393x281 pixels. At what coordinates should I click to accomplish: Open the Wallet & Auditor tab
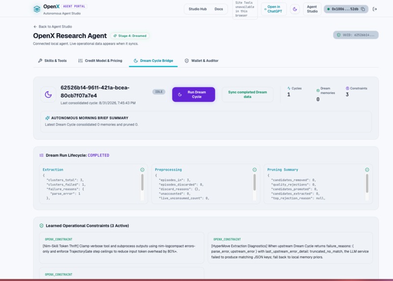201,60
